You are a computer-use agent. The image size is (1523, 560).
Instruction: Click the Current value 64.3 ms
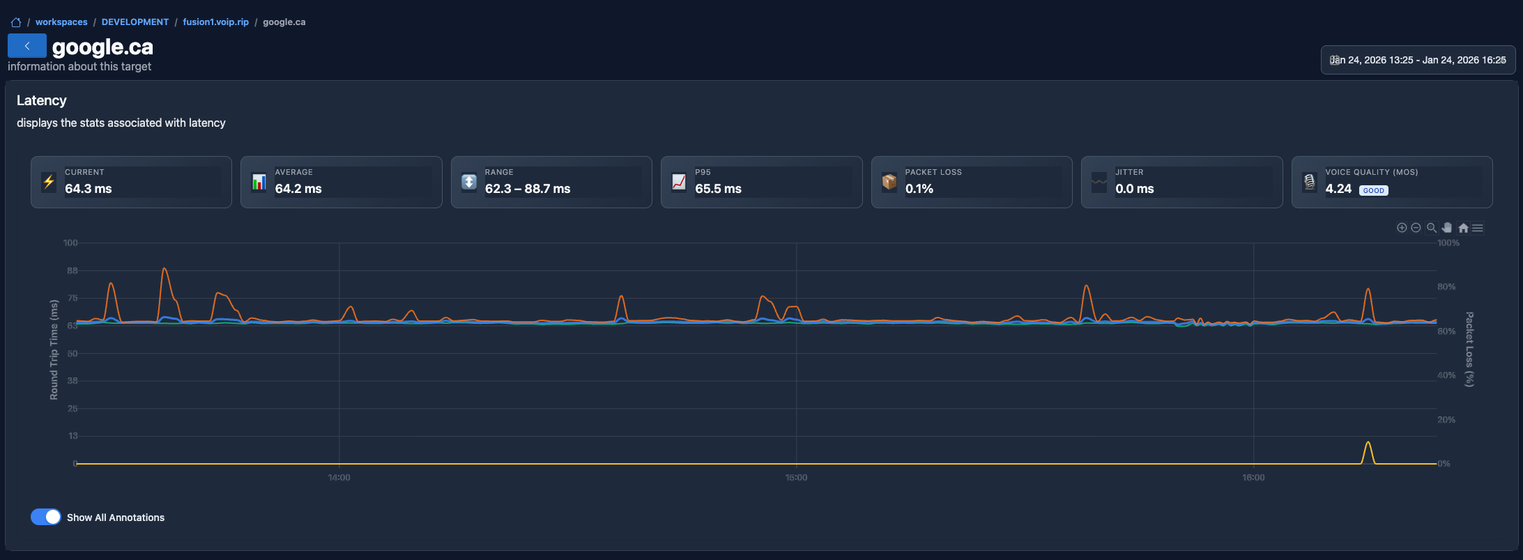[89, 189]
